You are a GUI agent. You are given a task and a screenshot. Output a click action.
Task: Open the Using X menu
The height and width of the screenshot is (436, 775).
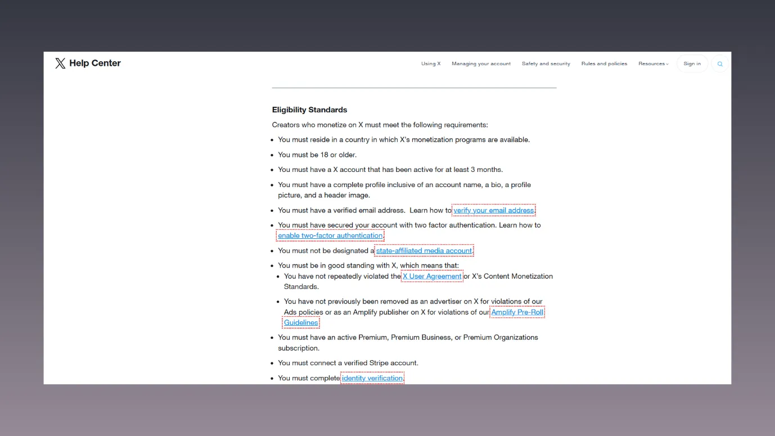431,64
